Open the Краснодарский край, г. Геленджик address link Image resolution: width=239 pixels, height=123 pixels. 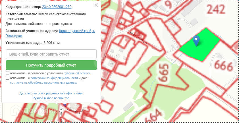pos(77,31)
